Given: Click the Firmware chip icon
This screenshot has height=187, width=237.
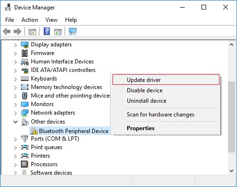Looking at the screenshot, I should (x=25, y=53).
